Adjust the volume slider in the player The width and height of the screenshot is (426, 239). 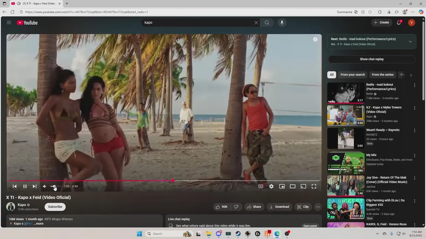pyautogui.click(x=56, y=186)
